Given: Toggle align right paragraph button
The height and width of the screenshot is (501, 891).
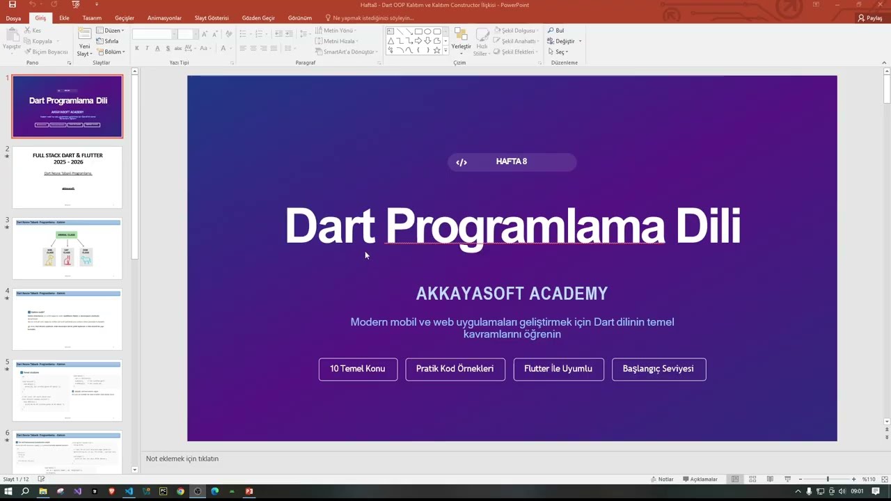Looking at the screenshot, I should tap(264, 48).
